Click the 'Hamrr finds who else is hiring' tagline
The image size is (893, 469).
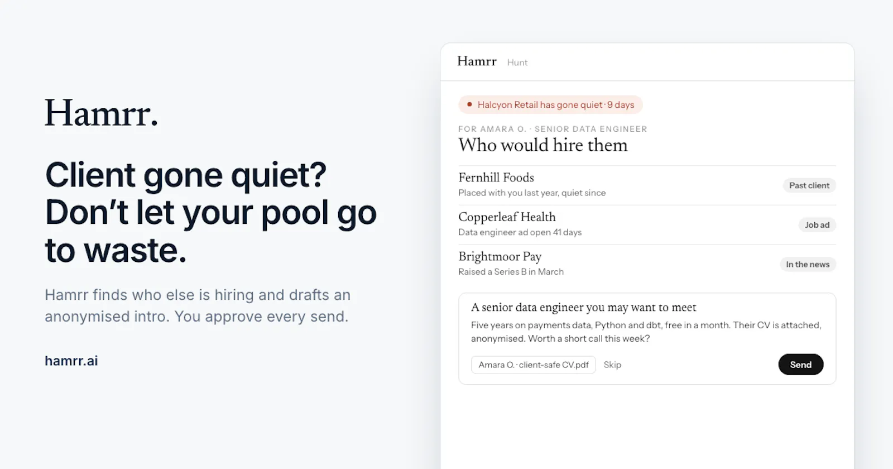pyautogui.click(x=198, y=305)
